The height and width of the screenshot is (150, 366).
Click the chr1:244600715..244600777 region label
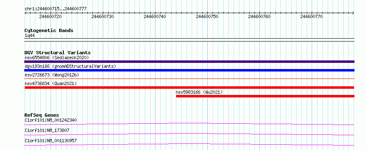[x=56, y=9]
